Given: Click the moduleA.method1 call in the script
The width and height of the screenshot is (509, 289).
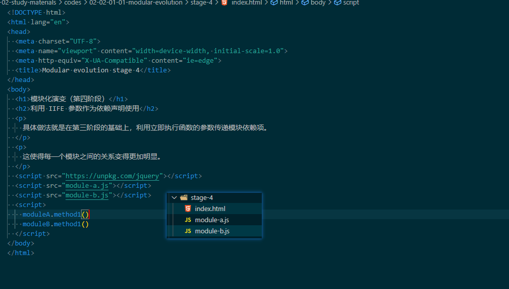Looking at the screenshot, I should coord(56,215).
